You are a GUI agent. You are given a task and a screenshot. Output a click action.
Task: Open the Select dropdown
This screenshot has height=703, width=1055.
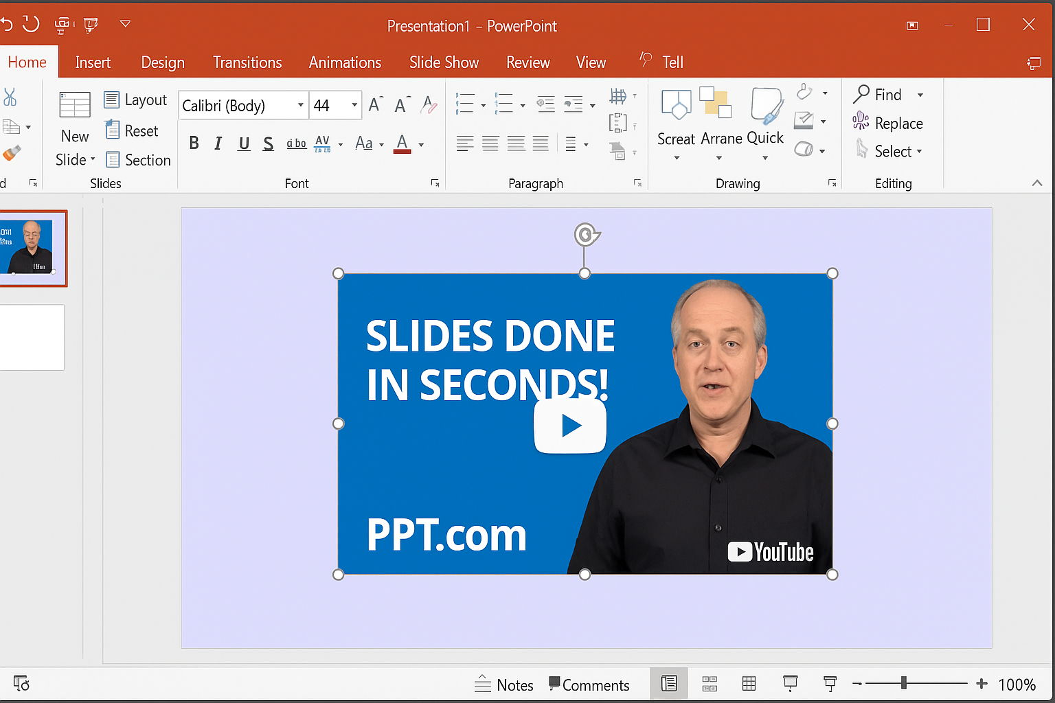click(889, 151)
